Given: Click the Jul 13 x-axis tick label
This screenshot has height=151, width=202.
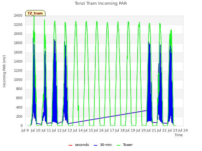Looking at the screenshot, I should [x=67, y=131].
